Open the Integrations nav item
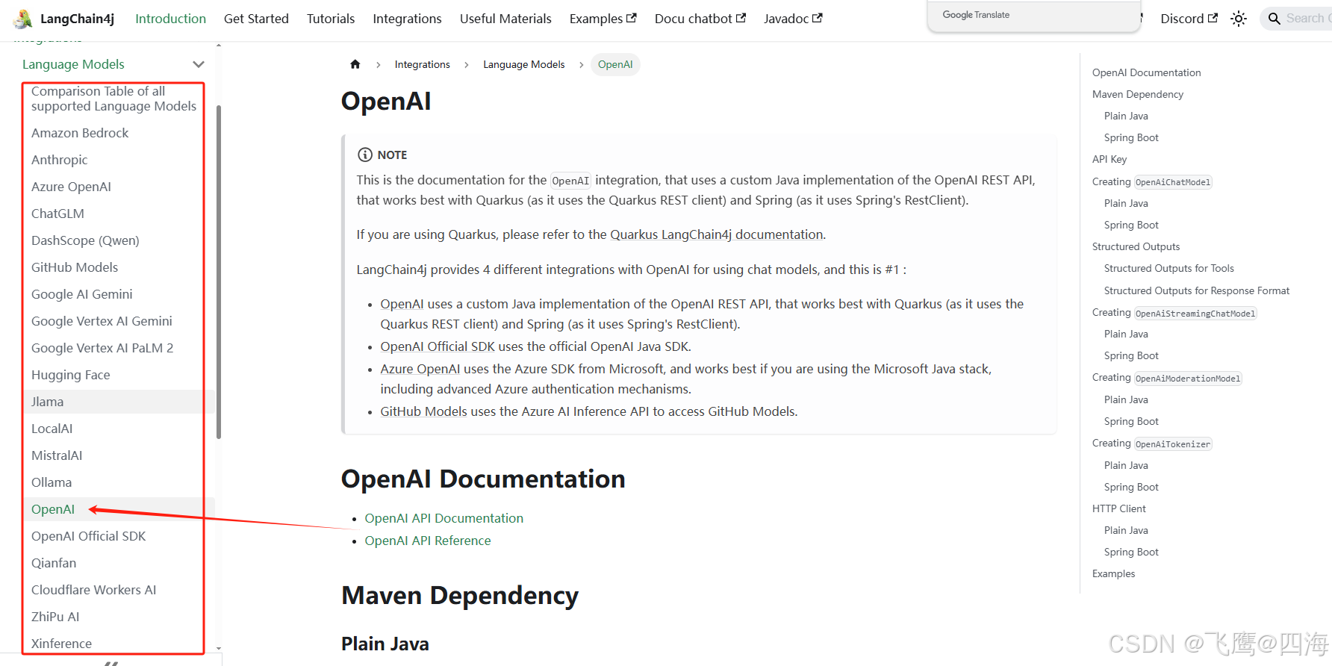The height and width of the screenshot is (666, 1332). point(407,19)
